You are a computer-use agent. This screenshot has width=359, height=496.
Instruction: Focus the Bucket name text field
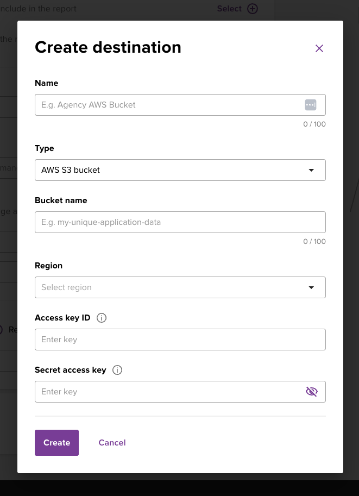[x=180, y=222]
